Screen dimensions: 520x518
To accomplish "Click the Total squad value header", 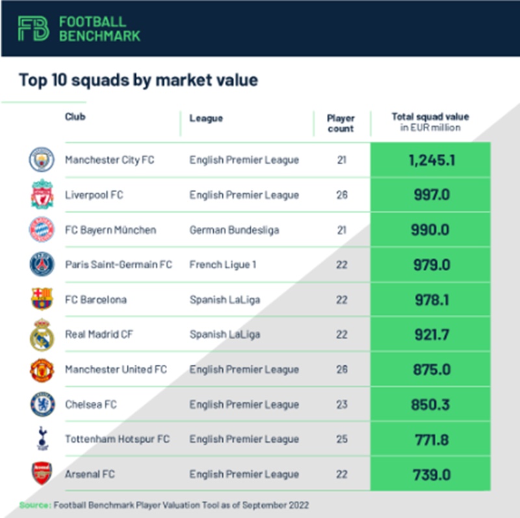I will (x=430, y=122).
